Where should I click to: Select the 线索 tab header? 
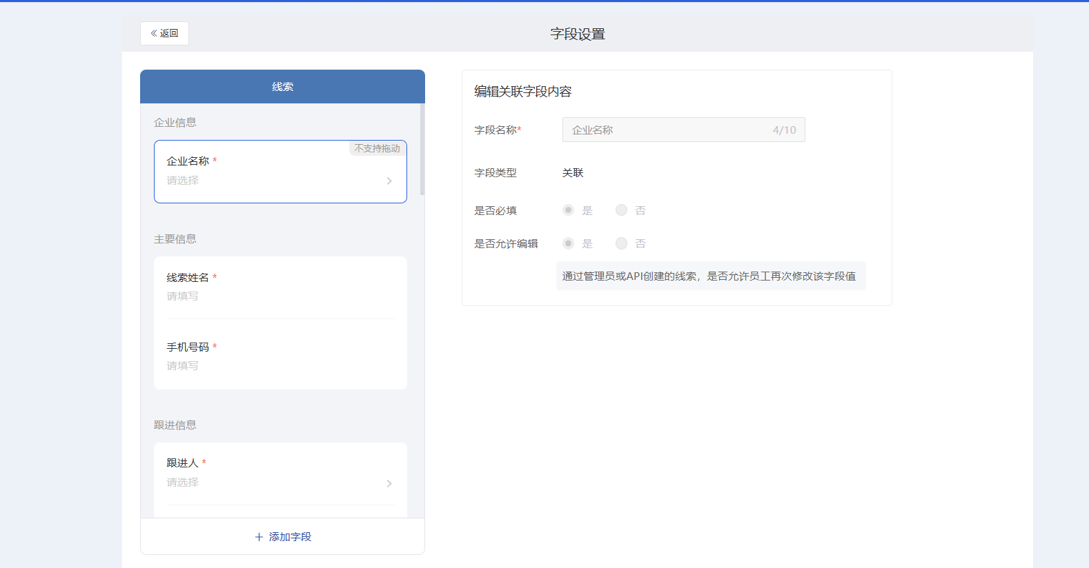click(x=282, y=87)
